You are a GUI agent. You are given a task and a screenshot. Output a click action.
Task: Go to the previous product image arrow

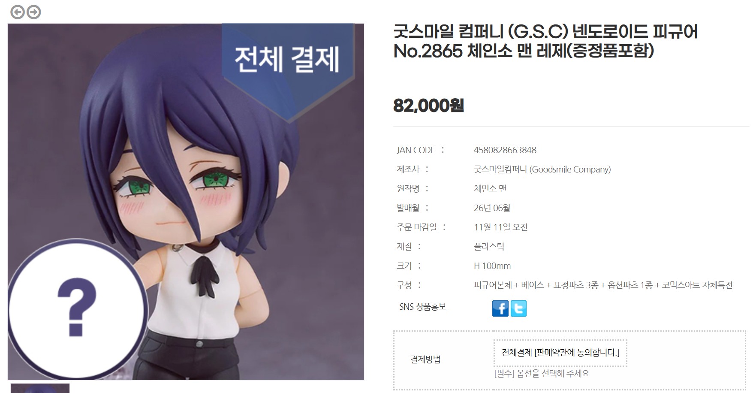[x=18, y=12]
